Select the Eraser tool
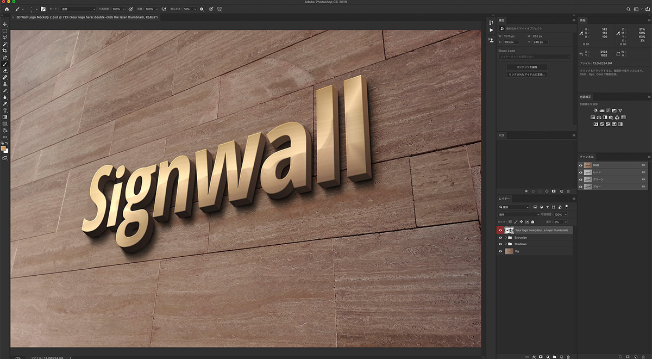Image resolution: width=652 pixels, height=359 pixels. pos(5,71)
